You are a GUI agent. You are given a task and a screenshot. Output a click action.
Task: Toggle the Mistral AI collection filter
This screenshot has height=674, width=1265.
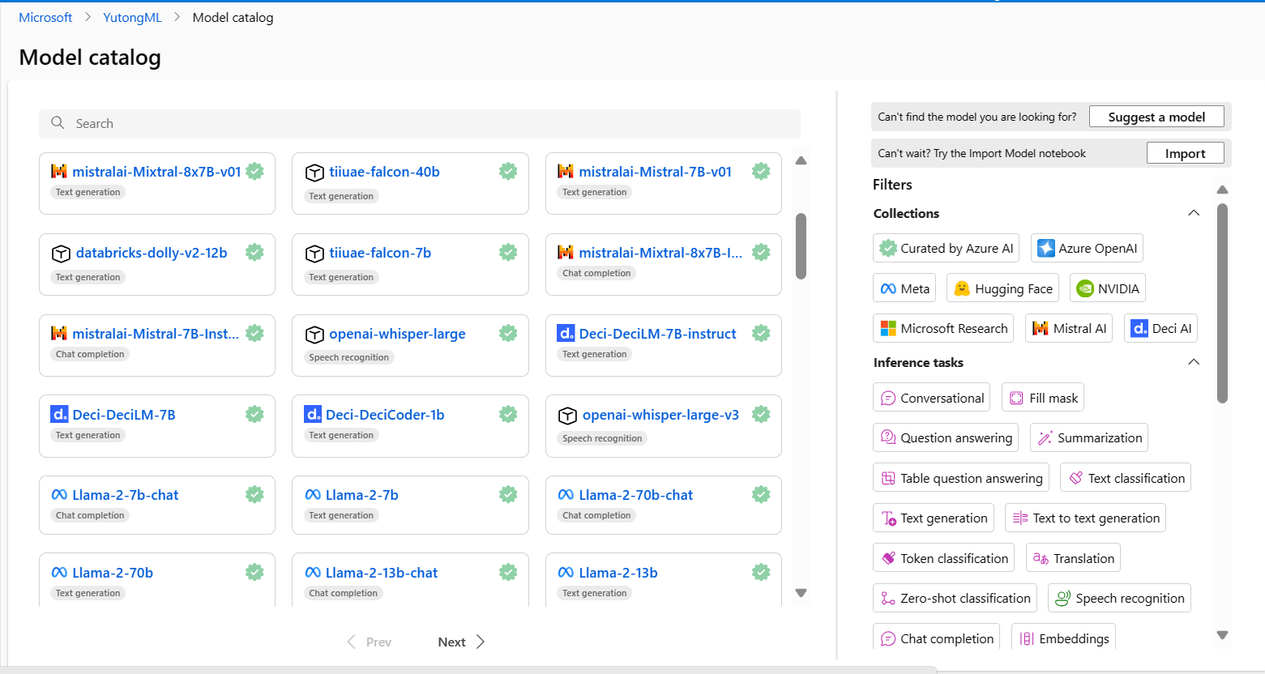pyautogui.click(x=1069, y=328)
